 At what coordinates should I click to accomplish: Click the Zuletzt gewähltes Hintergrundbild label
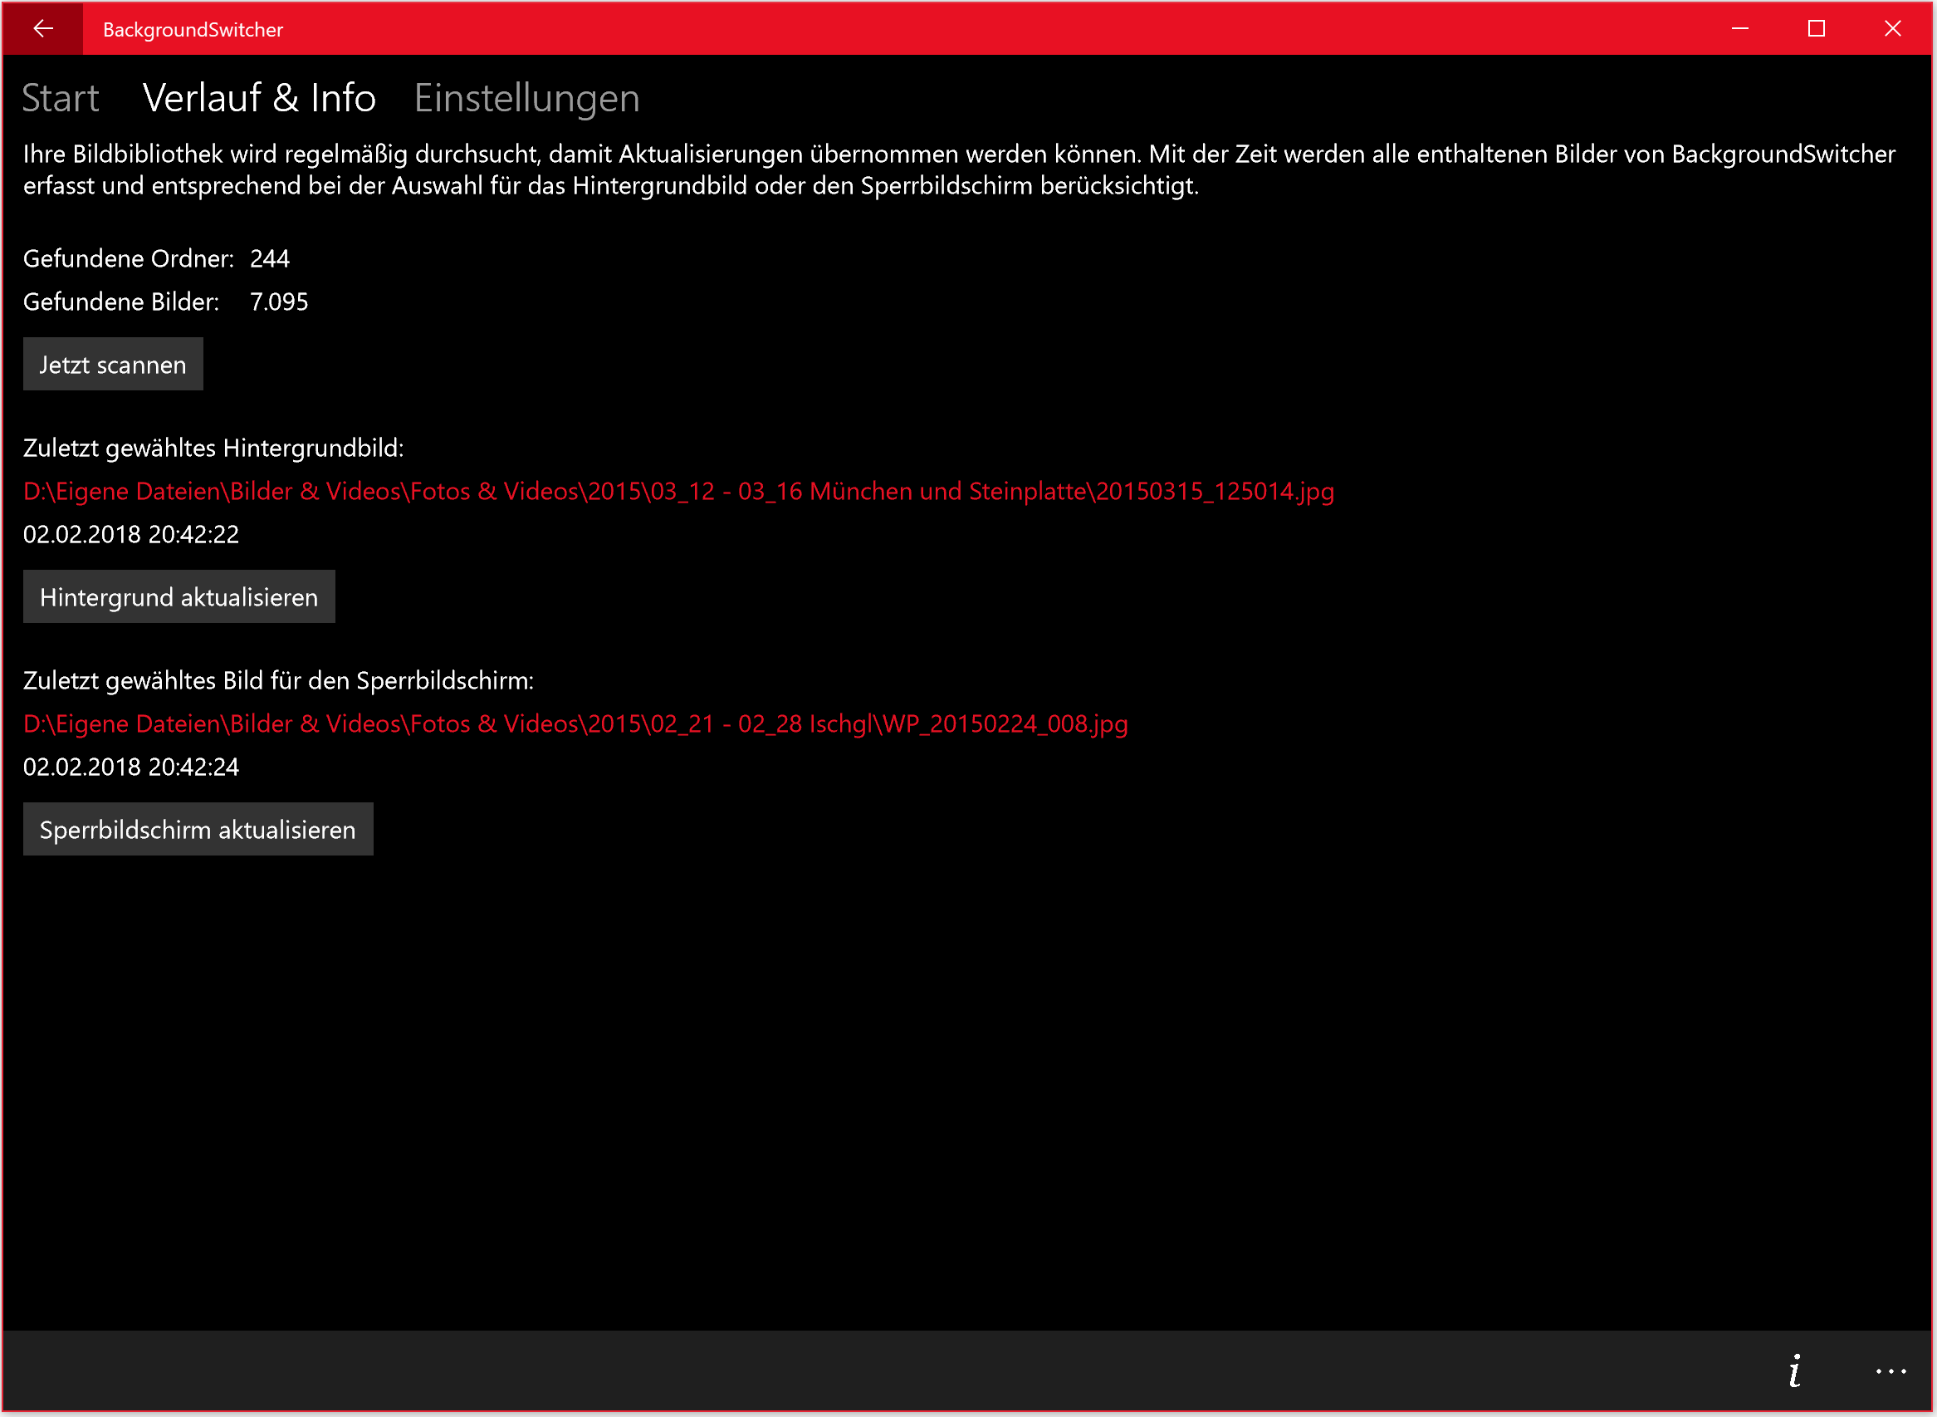pyautogui.click(x=213, y=449)
